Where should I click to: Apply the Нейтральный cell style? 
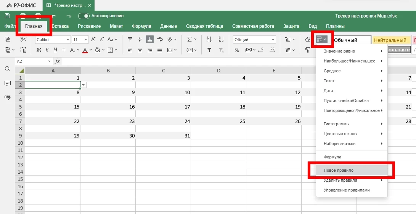(x=390, y=40)
